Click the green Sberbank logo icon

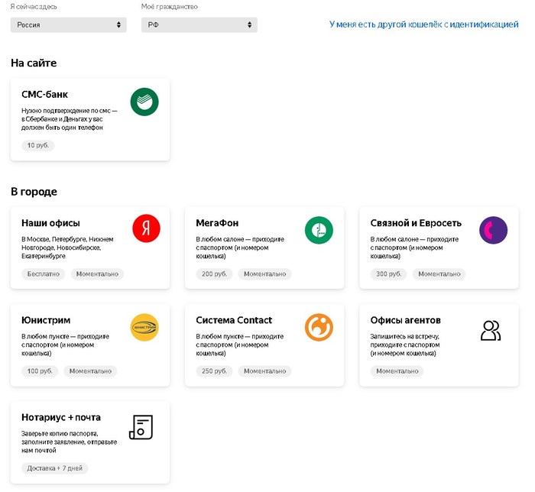pos(144,102)
